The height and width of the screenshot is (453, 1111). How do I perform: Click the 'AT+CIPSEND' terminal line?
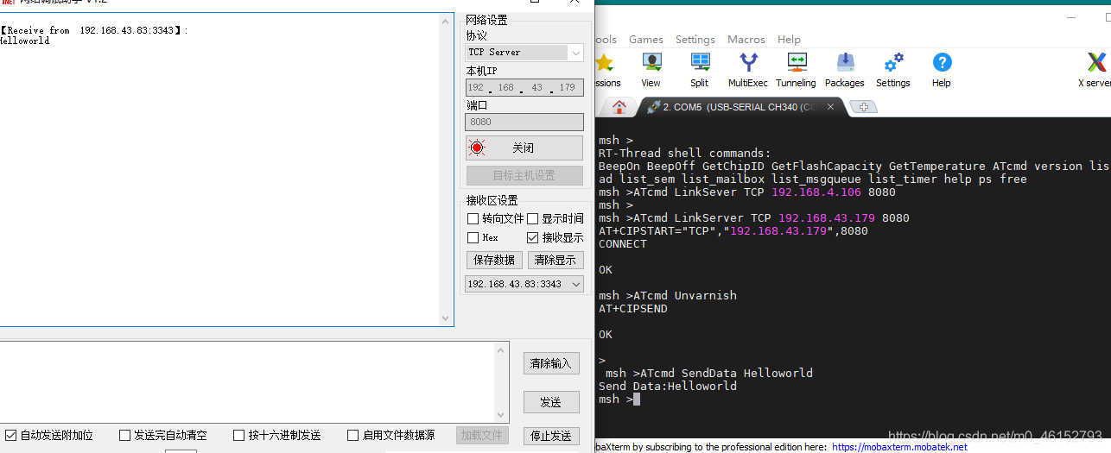[x=633, y=309]
